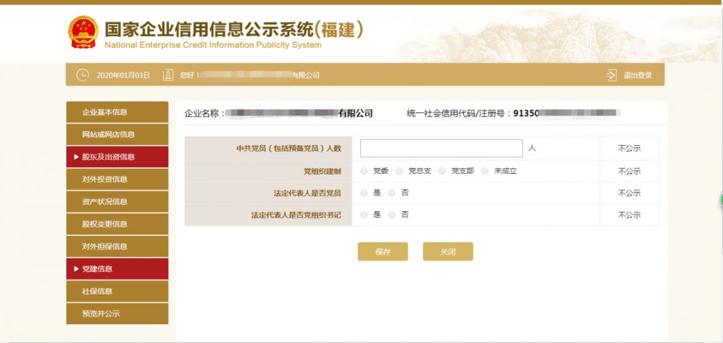The image size is (723, 343).
Task: Open 企业基本信息 in the sidebar
Action: coord(117,112)
